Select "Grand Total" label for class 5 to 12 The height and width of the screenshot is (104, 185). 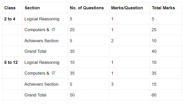35,95
